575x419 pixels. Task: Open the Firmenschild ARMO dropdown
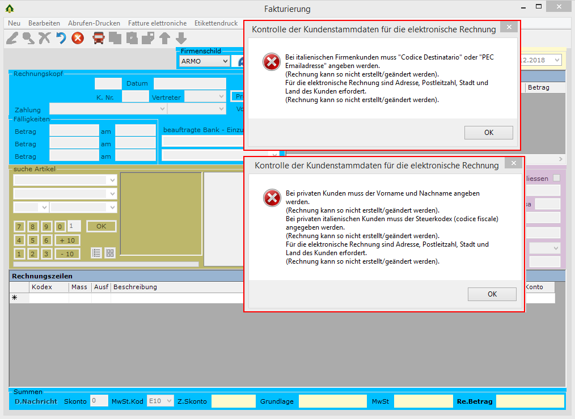tap(225, 61)
